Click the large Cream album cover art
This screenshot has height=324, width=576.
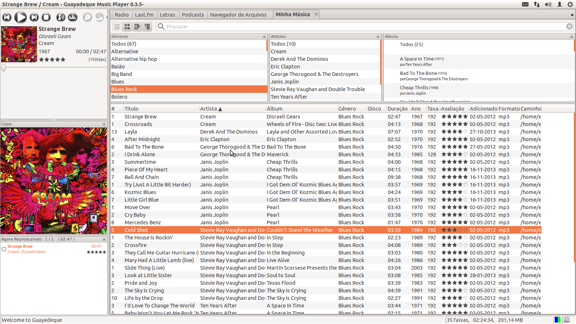54,181
